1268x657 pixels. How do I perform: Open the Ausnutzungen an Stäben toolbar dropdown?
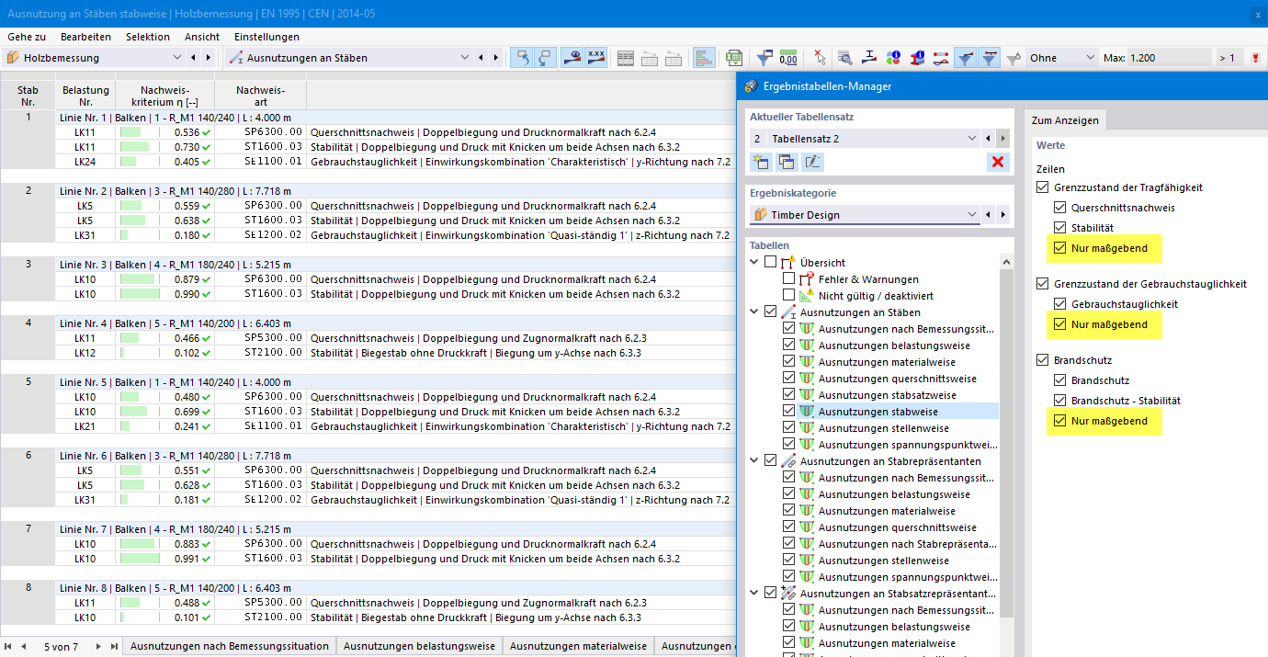(463, 58)
